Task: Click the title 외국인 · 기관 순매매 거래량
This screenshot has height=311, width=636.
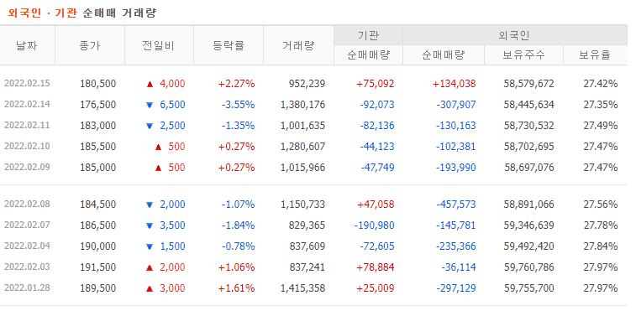Action: coord(82,13)
